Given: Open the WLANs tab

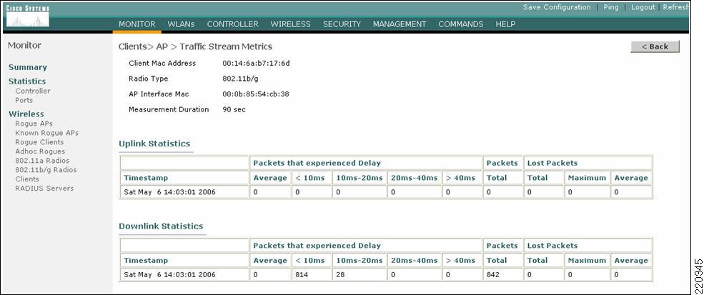Looking at the screenshot, I should 181,24.
